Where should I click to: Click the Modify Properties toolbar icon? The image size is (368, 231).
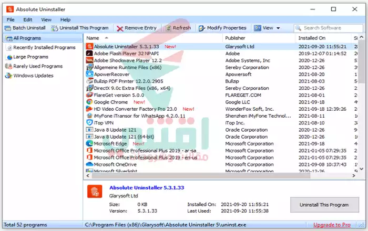(x=202, y=28)
